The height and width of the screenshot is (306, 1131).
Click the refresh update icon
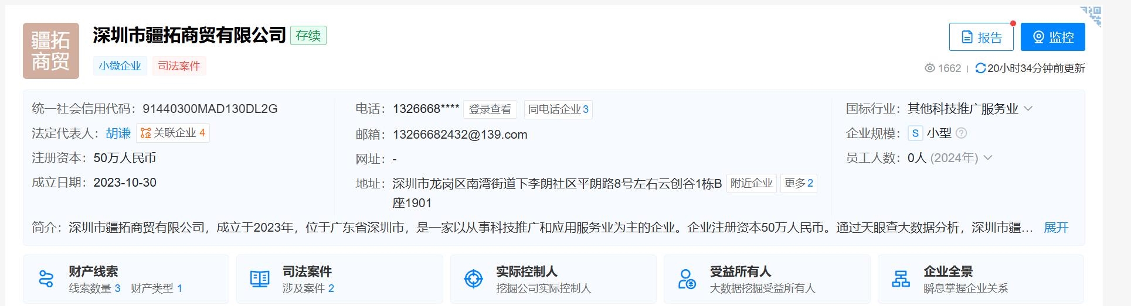point(980,68)
